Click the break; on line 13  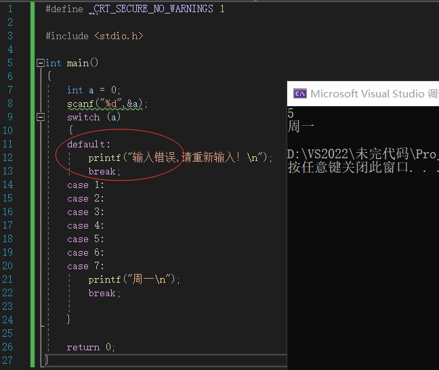pos(104,171)
